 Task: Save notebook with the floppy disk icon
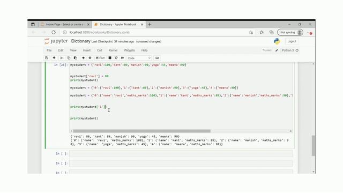pos(47,58)
